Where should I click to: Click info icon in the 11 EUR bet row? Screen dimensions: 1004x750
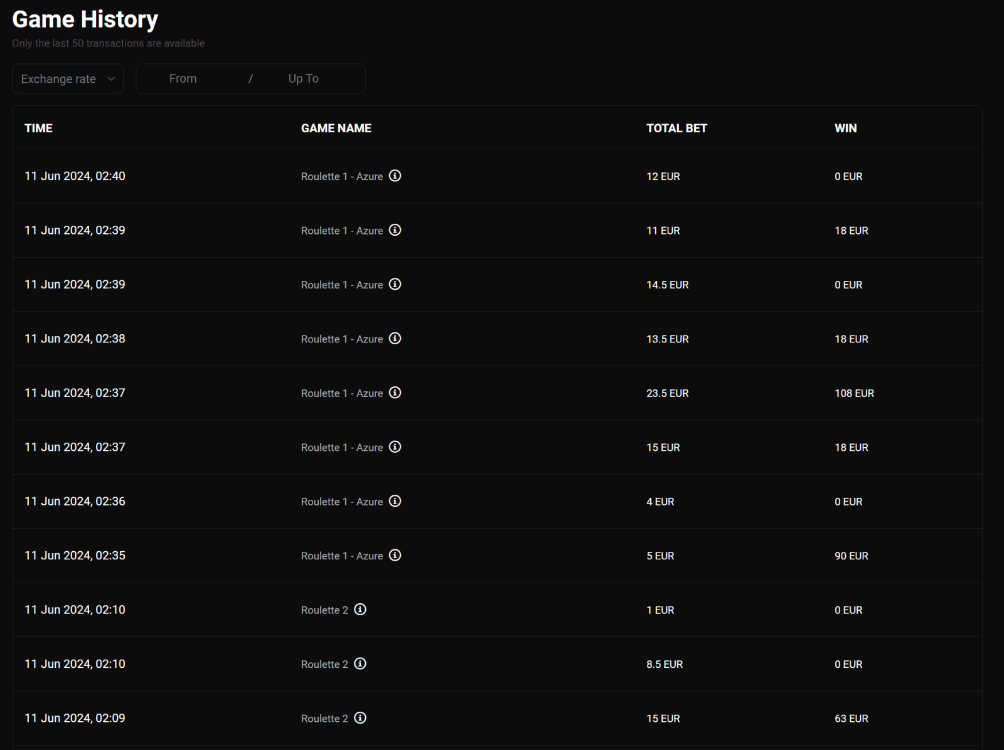(395, 230)
